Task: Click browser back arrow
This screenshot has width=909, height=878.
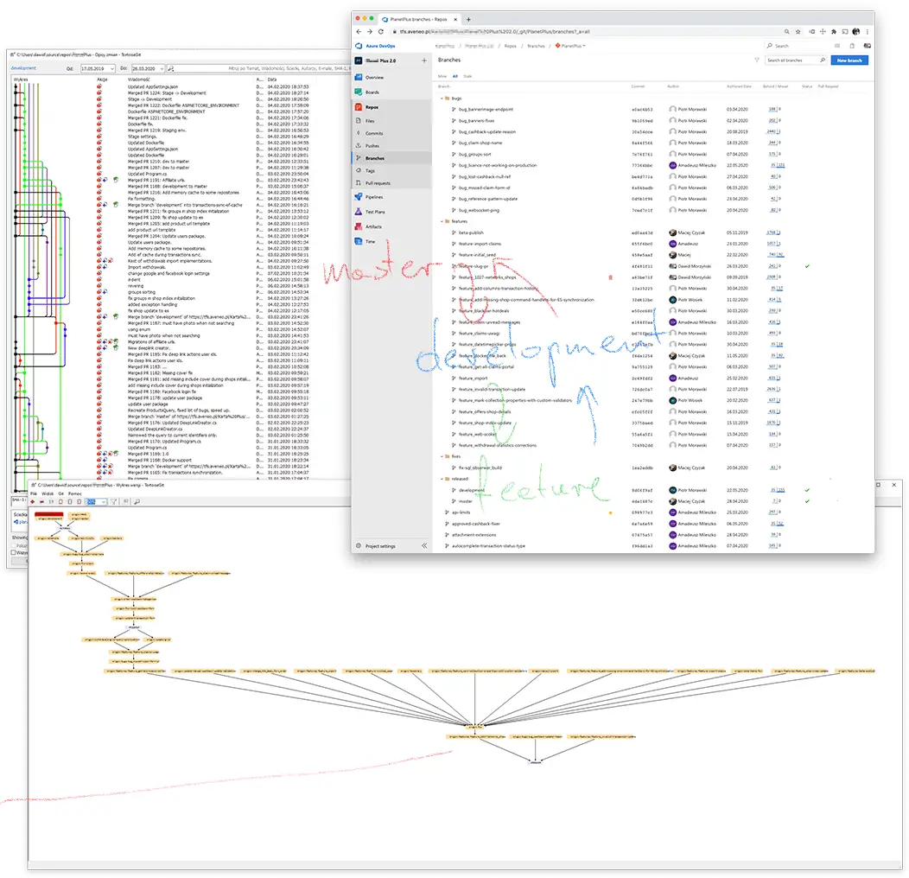Action: (359, 32)
